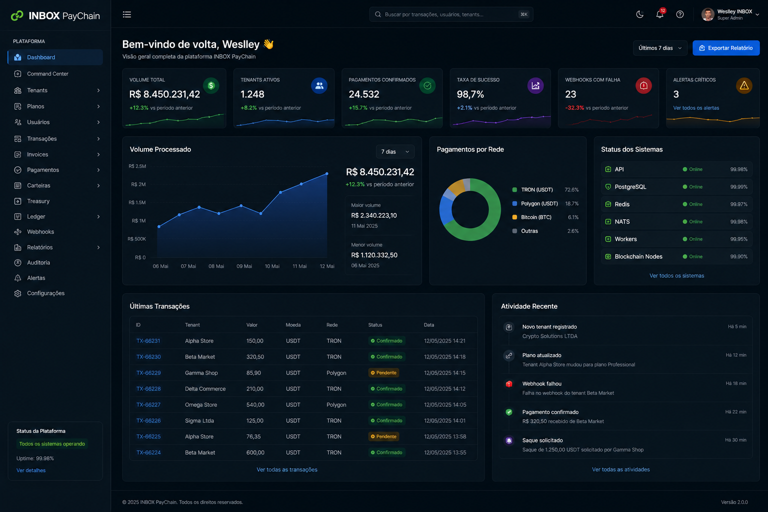Click the help question mark icon

(680, 14)
